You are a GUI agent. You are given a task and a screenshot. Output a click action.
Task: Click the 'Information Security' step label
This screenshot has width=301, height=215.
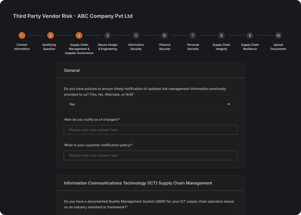pos(136,47)
